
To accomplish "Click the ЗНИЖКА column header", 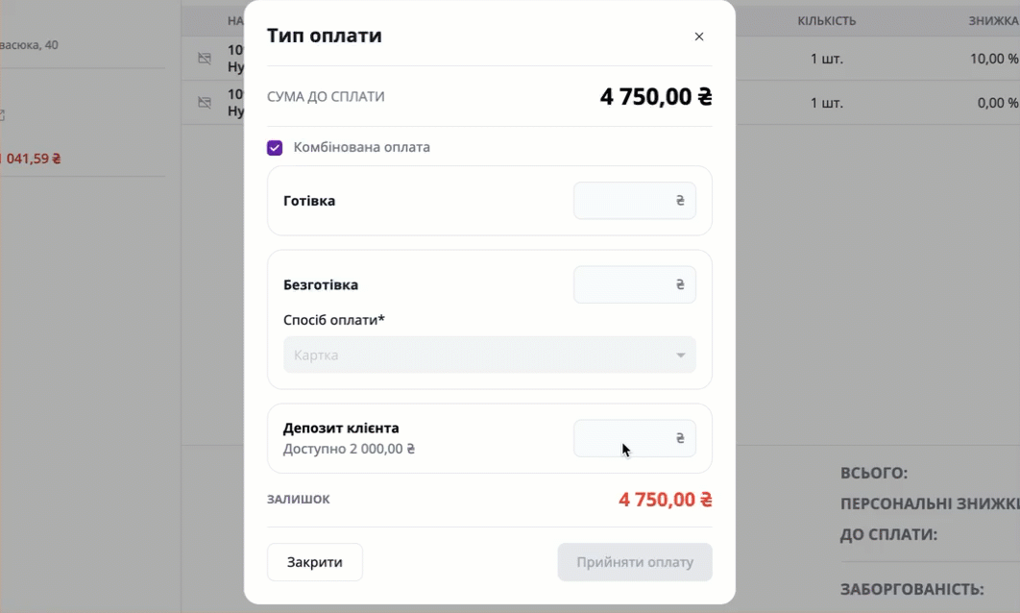I will pyautogui.click(x=993, y=21).
